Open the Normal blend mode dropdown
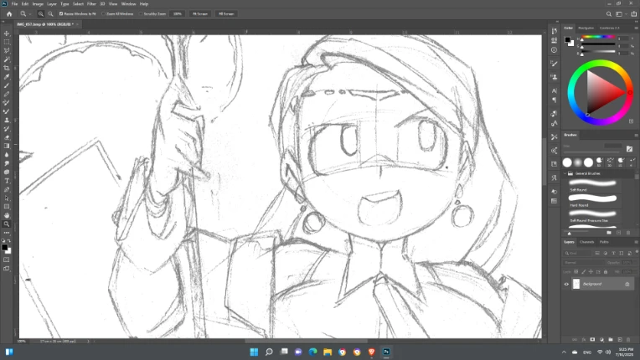The width and height of the screenshot is (640, 360). [x=583, y=263]
